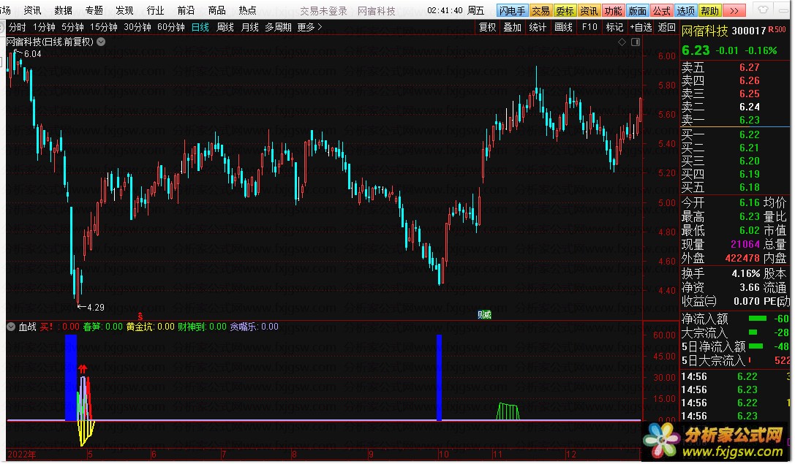Viewport: 795px width, 464px height.
Task: Switch to 30分钟 period tab
Action: (x=137, y=27)
